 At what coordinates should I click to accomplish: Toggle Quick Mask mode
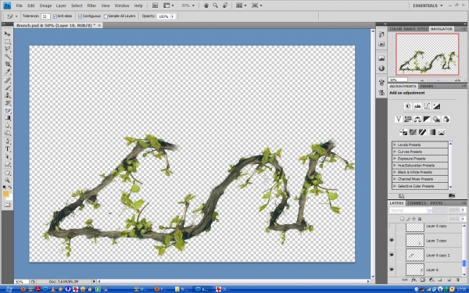point(8,205)
